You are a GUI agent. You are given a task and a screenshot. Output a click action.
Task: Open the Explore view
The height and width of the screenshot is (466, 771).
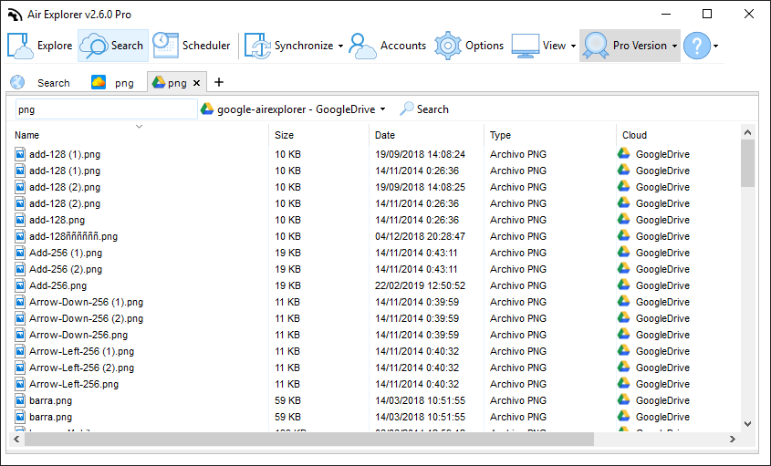pos(40,46)
